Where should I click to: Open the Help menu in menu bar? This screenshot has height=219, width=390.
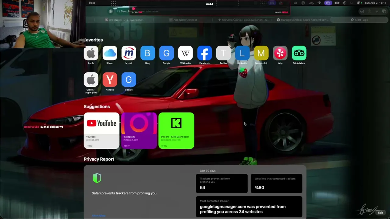[92, 3]
